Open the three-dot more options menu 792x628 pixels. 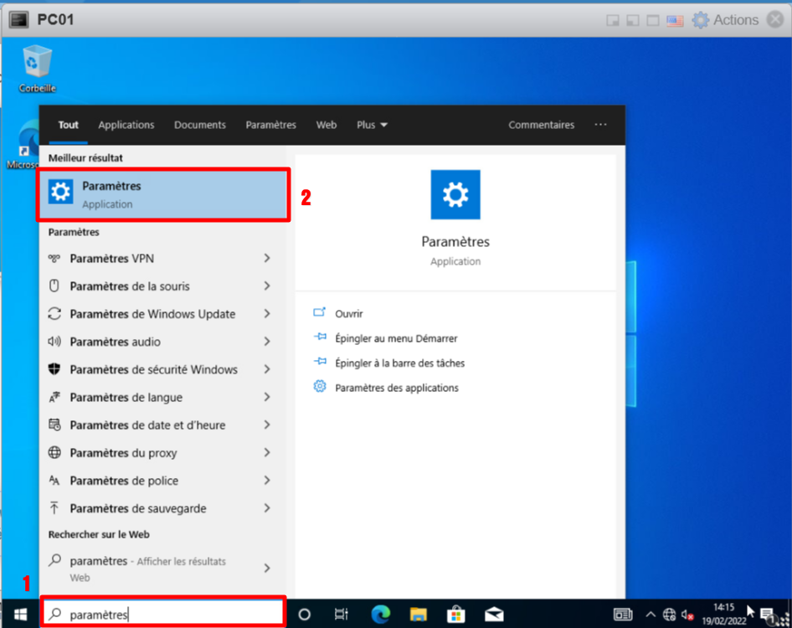(x=600, y=125)
